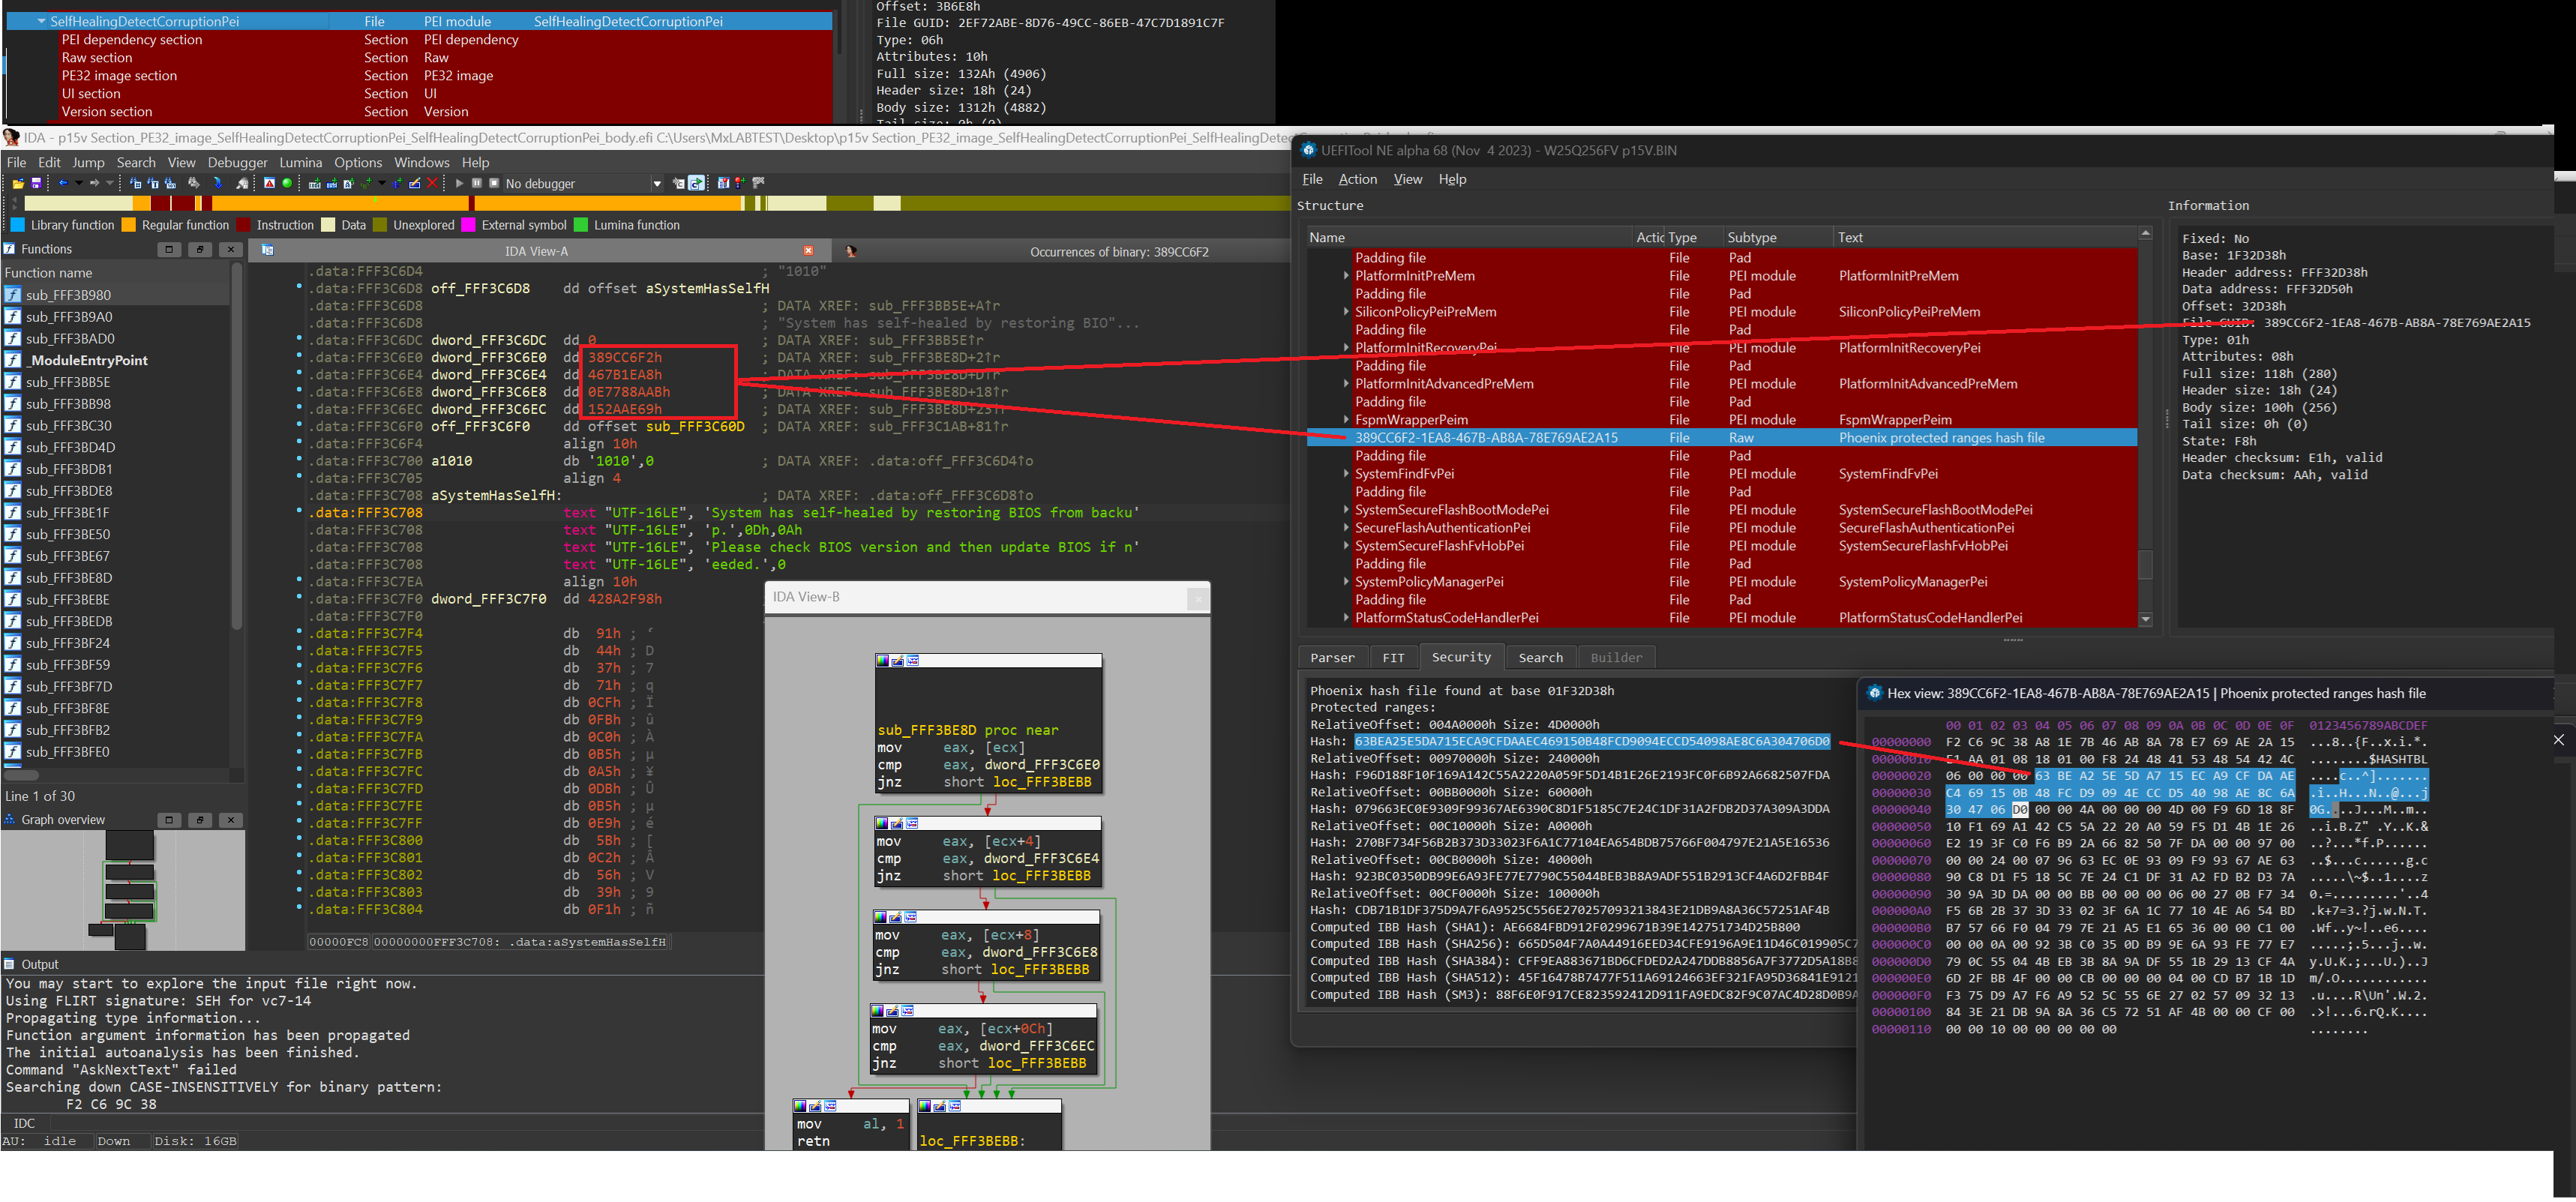Screen dimensions: 2576x1202
Task: Toggle the pause process button
Action: point(477,183)
